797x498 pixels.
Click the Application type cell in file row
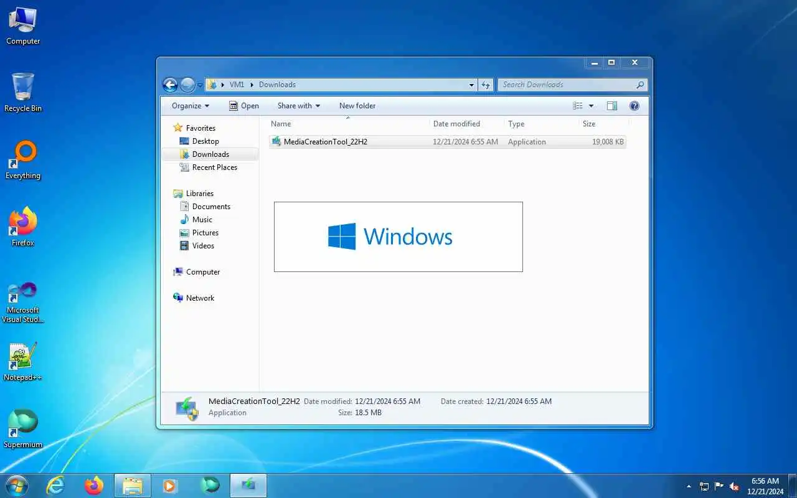pos(527,142)
